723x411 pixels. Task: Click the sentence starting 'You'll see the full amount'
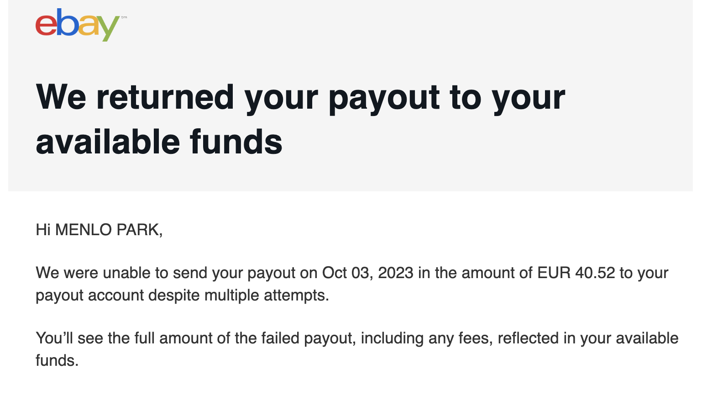click(x=357, y=349)
